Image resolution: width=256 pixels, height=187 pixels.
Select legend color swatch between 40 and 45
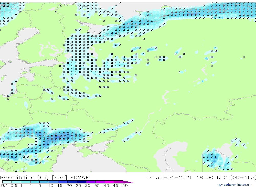pyautogui.click(x=109, y=182)
